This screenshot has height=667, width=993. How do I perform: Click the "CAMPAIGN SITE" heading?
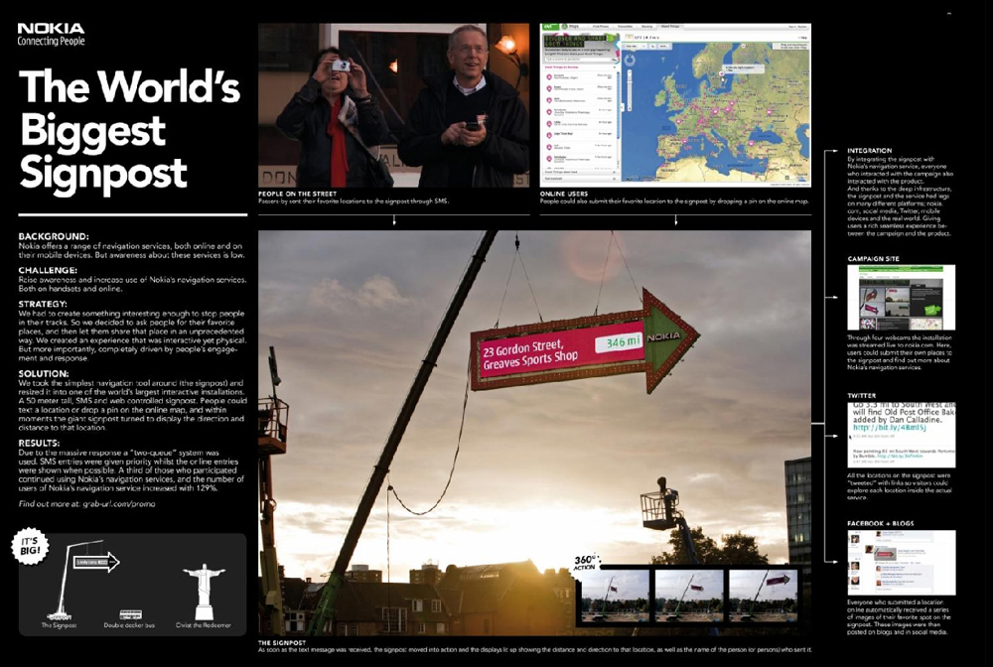tap(873, 259)
